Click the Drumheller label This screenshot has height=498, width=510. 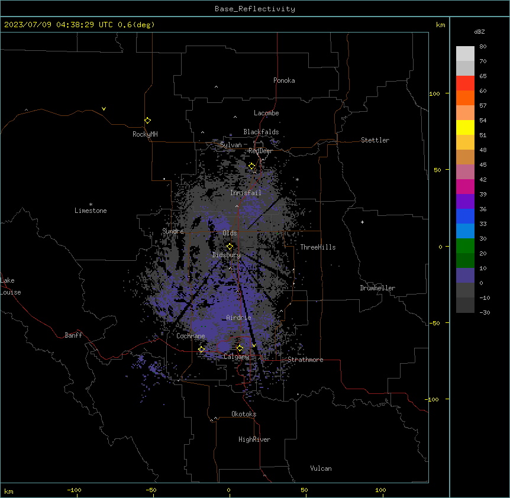(377, 288)
